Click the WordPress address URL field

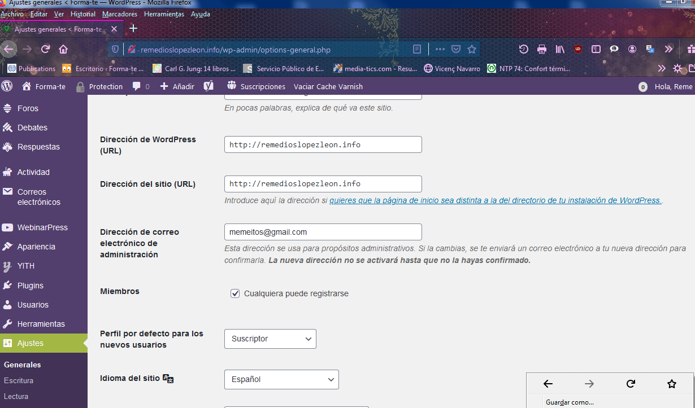pyautogui.click(x=323, y=144)
